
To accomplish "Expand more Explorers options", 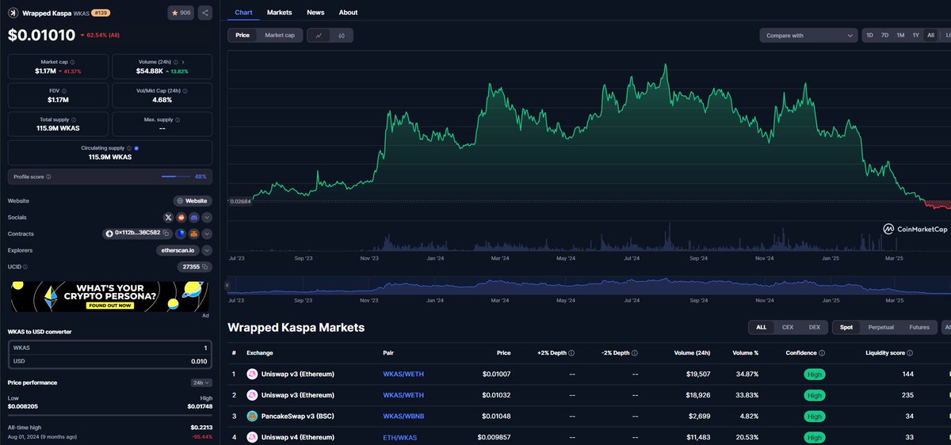I will click(207, 250).
